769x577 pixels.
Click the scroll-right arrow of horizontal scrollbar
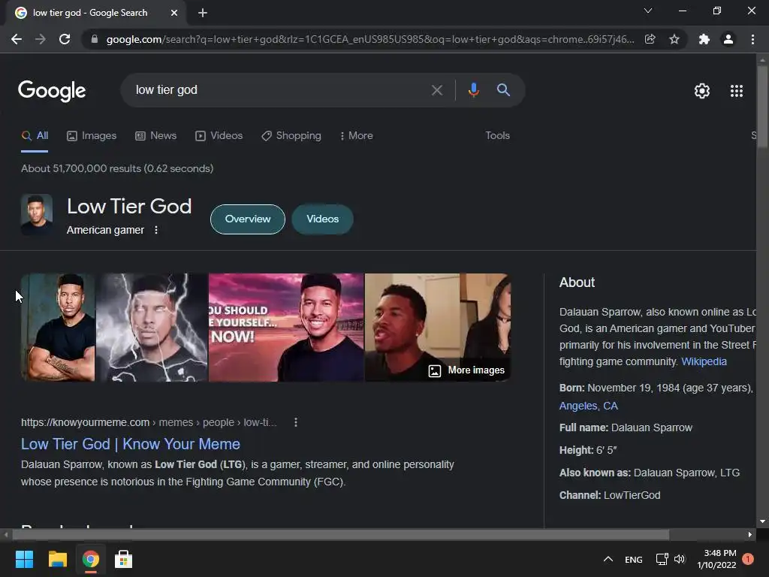click(x=750, y=535)
